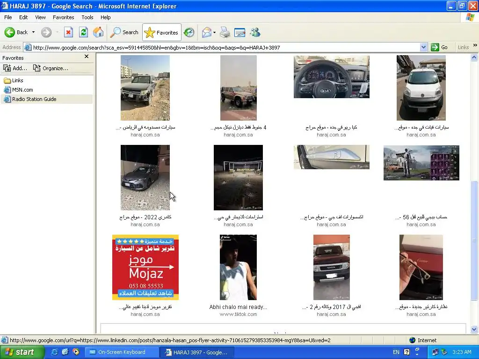Open the red Mojaz report ad thumbnail
The width and height of the screenshot is (479, 359).
tap(145, 267)
